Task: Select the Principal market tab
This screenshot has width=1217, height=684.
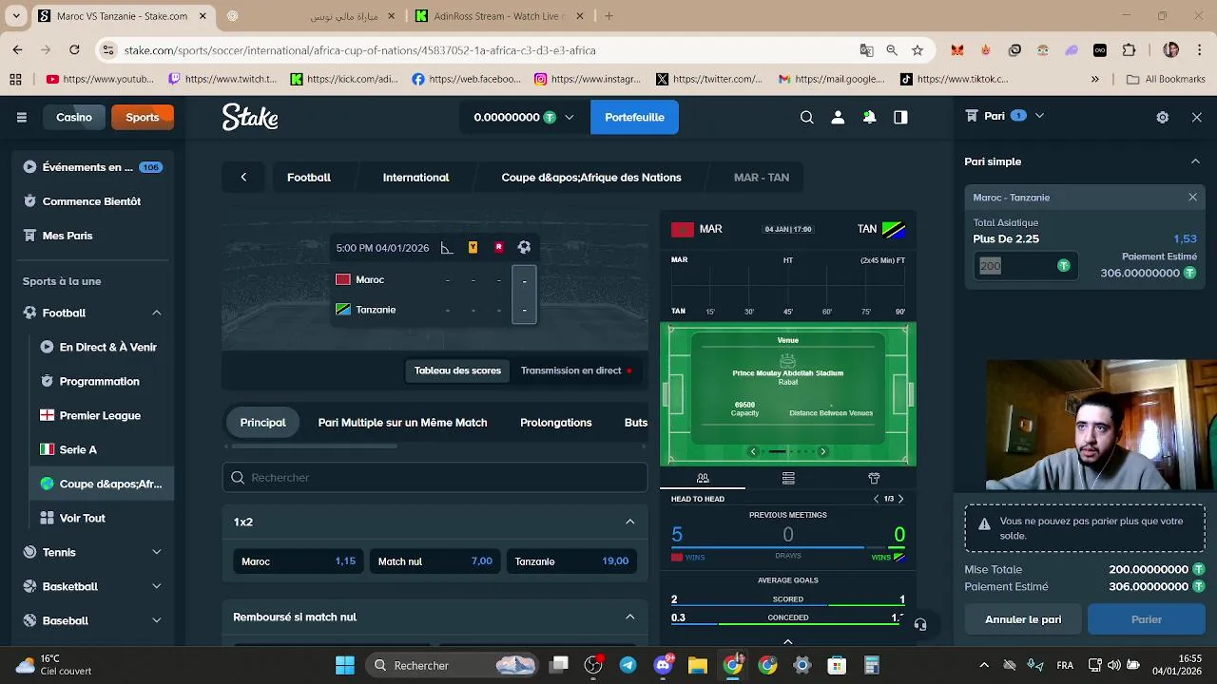Action: pyautogui.click(x=262, y=423)
